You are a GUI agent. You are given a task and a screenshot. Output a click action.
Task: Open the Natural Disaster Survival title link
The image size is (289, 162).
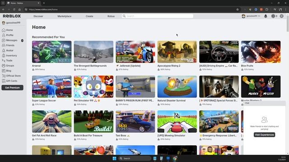172,101
